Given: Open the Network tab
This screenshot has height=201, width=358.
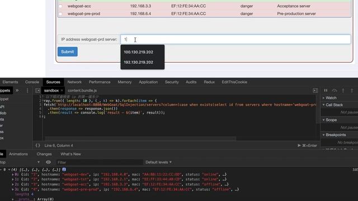Looking at the screenshot, I should (74, 82).
